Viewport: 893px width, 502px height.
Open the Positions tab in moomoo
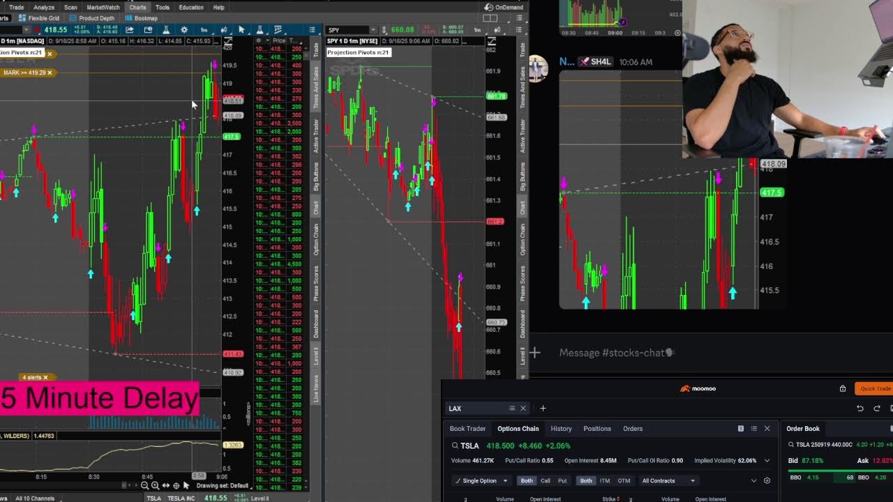[x=597, y=429]
